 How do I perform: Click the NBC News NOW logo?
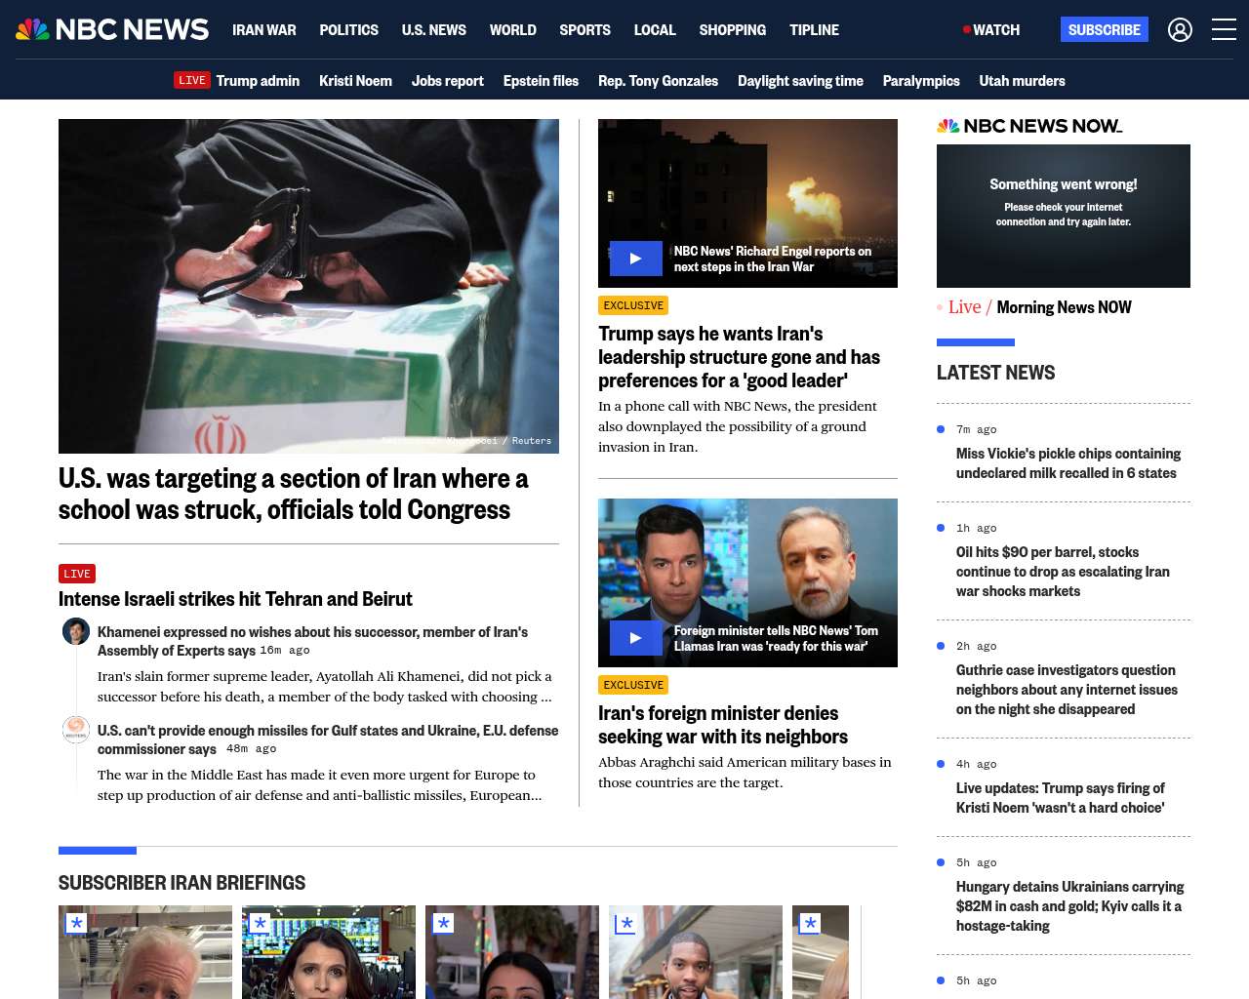point(1029,126)
